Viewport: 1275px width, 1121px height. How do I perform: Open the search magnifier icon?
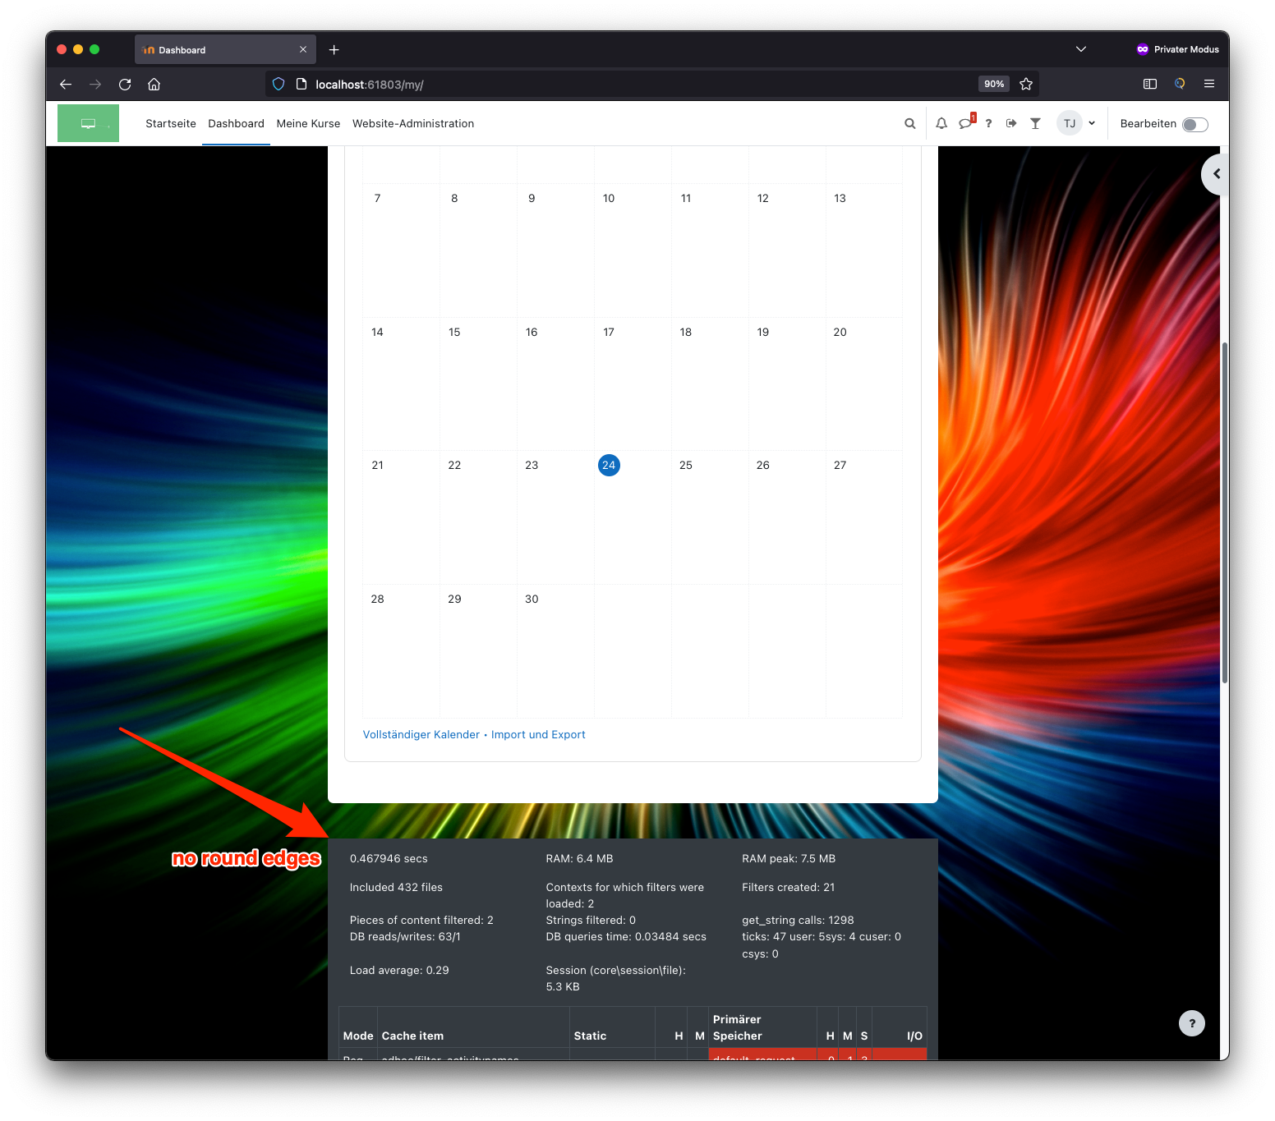click(x=909, y=123)
